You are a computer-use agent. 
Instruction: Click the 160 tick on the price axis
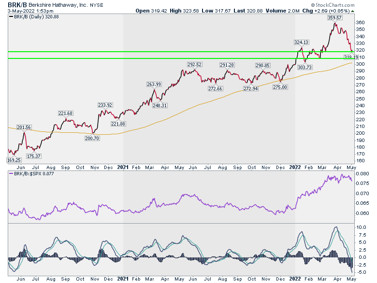click(x=361, y=161)
